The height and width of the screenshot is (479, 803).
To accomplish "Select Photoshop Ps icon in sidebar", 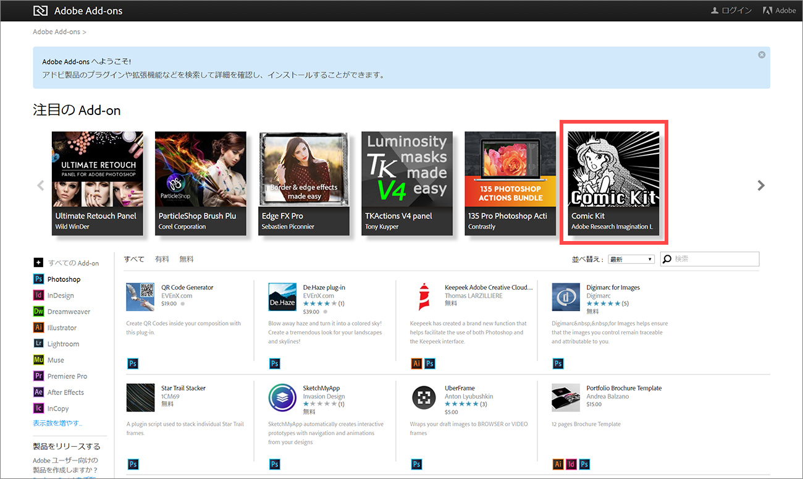I will click(x=38, y=279).
